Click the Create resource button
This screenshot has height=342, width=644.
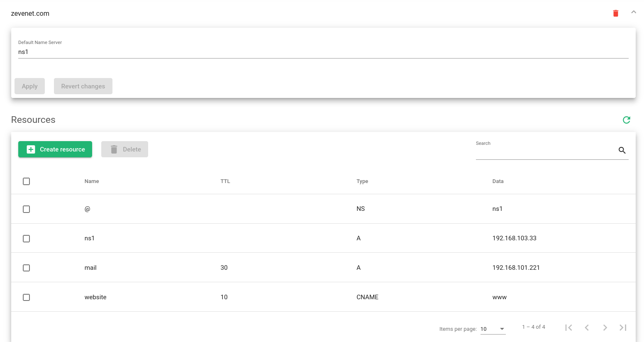point(55,149)
